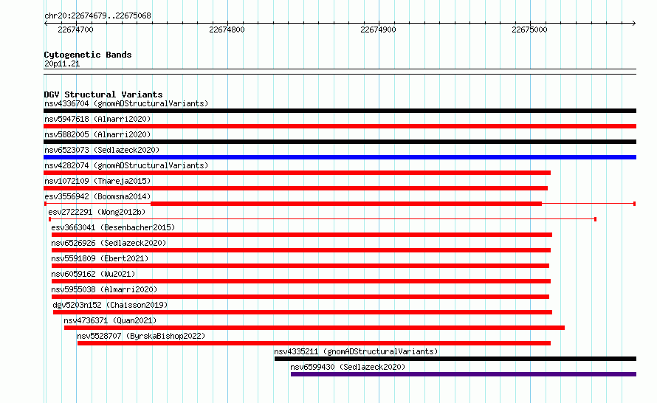Open the DGV Structural Variants track title
This screenshot has width=657, height=403.
pyautogui.click(x=103, y=94)
